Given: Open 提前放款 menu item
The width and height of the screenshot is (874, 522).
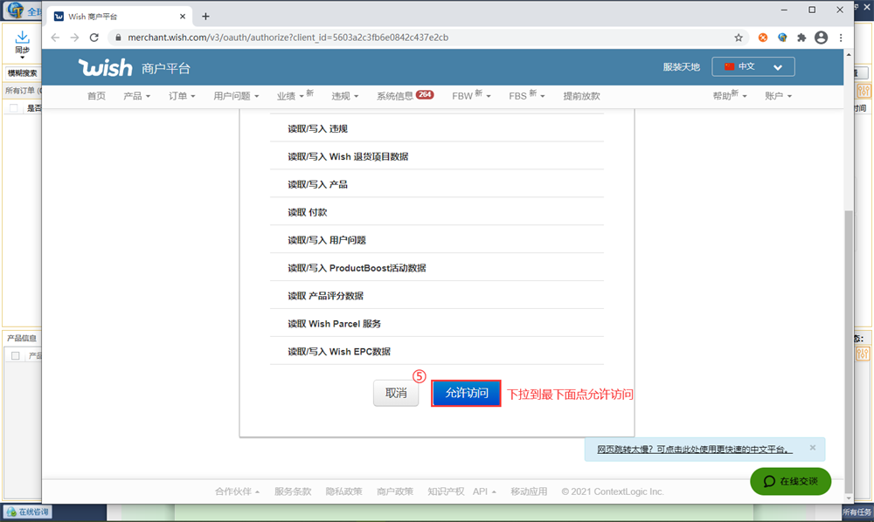Looking at the screenshot, I should (x=581, y=96).
